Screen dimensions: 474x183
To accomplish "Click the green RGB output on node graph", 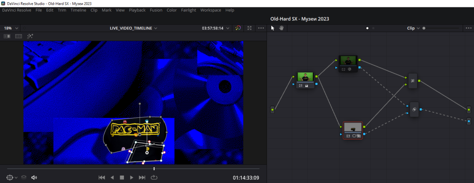I will pyautogui.click(x=469, y=109).
